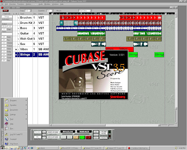Image resolution: width=187 pixels, height=150 pixels.
Task: Toggle the Click metronome button
Action: click(x=96, y=135)
